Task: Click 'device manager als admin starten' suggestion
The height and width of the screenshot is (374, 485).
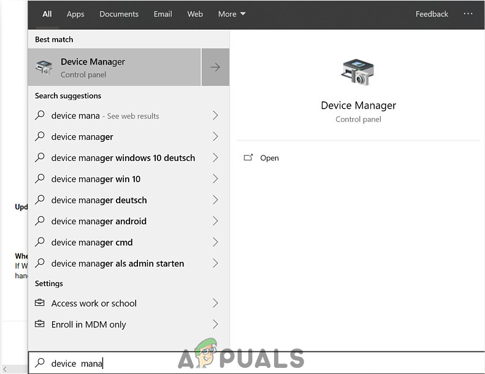Action: (x=129, y=263)
